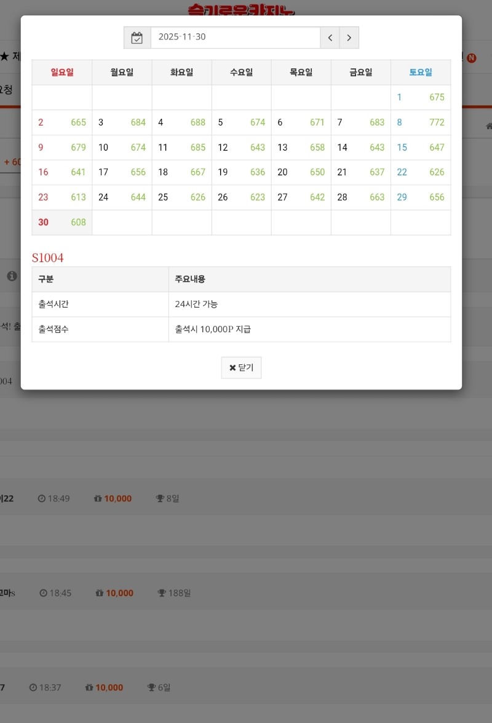Click the underlined 토요일 column header
Viewport: 492px width, 723px height.
(421, 72)
